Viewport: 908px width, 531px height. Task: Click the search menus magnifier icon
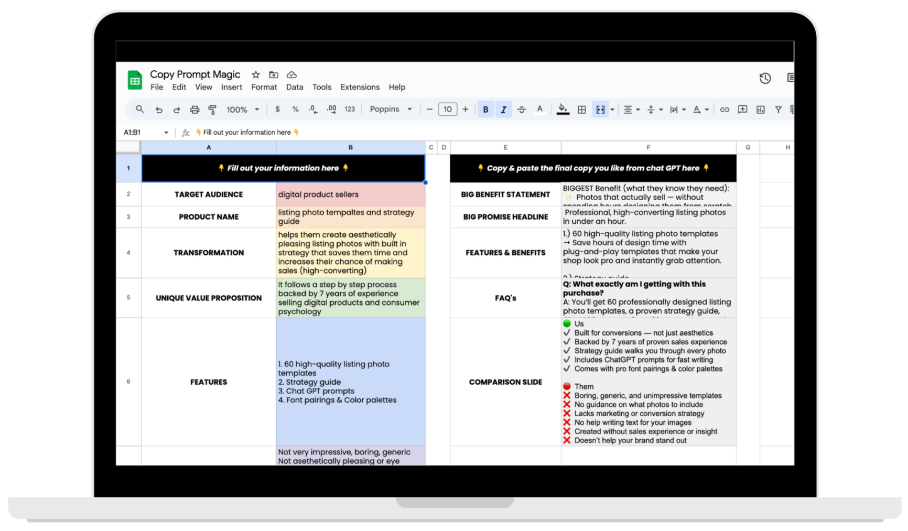(x=139, y=109)
